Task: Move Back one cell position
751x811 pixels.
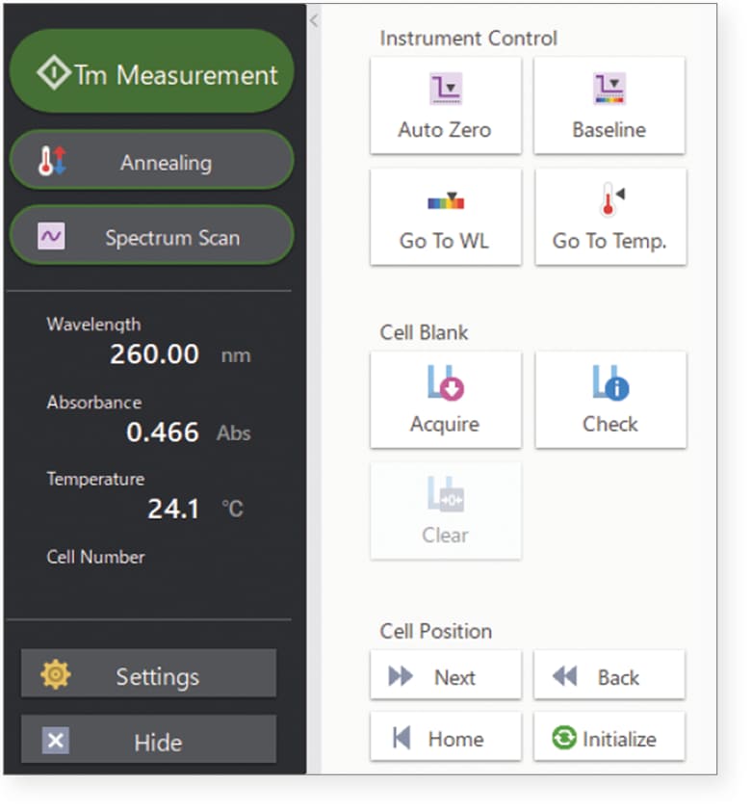Action: coord(609,675)
